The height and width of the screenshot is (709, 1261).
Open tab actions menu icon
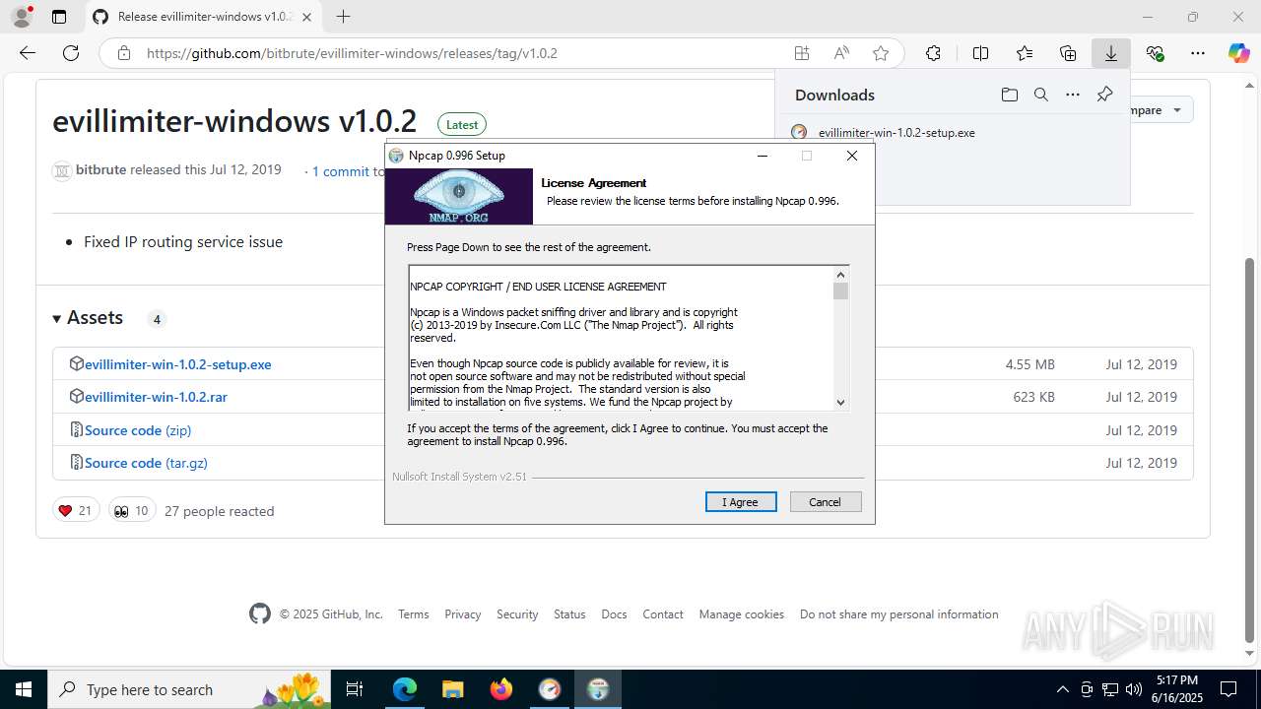point(59,17)
